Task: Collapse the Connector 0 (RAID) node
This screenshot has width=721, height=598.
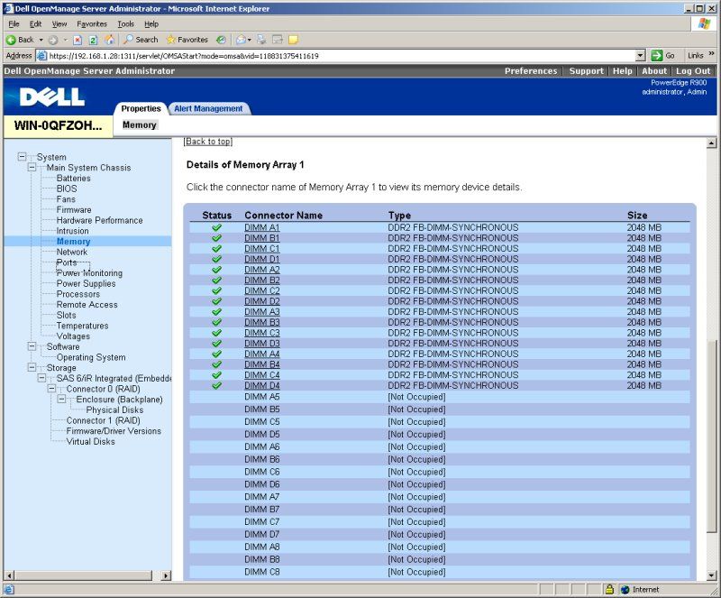Action: coord(52,389)
